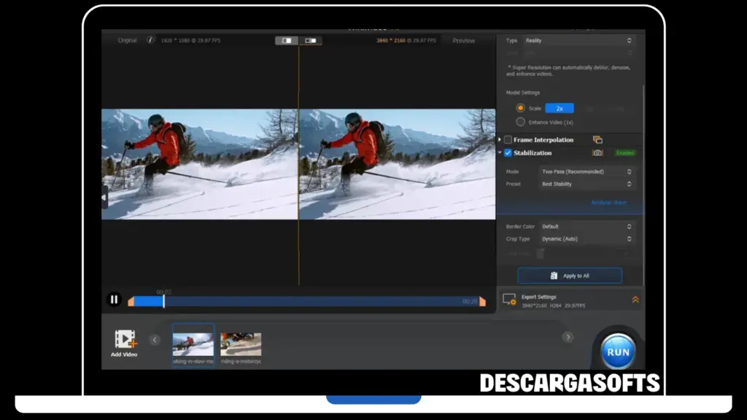The width and height of the screenshot is (747, 420).
Task: Click the info icon next to Original
Action: tap(150, 40)
